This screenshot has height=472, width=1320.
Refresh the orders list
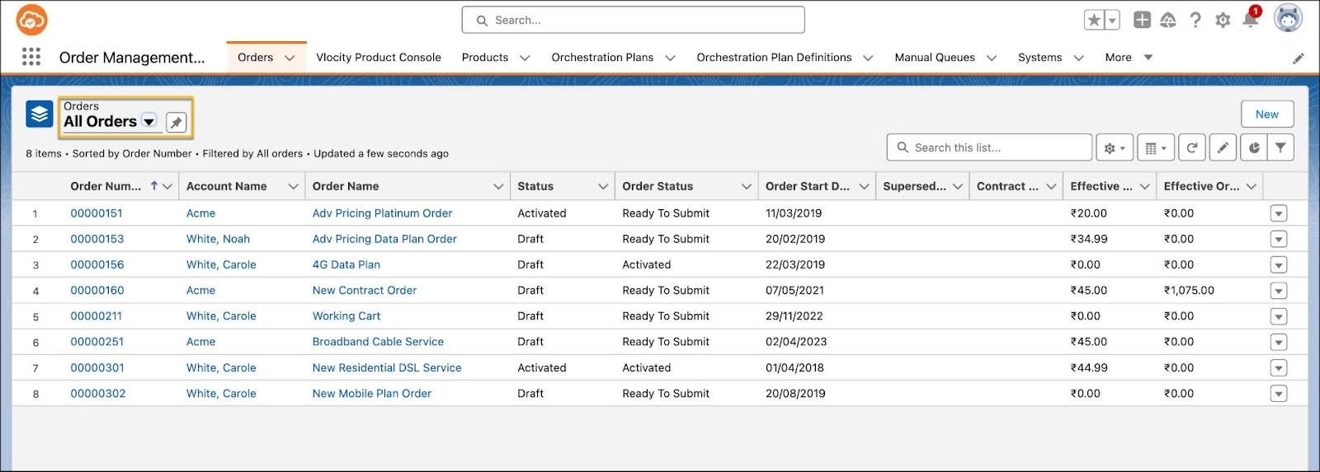point(1192,147)
